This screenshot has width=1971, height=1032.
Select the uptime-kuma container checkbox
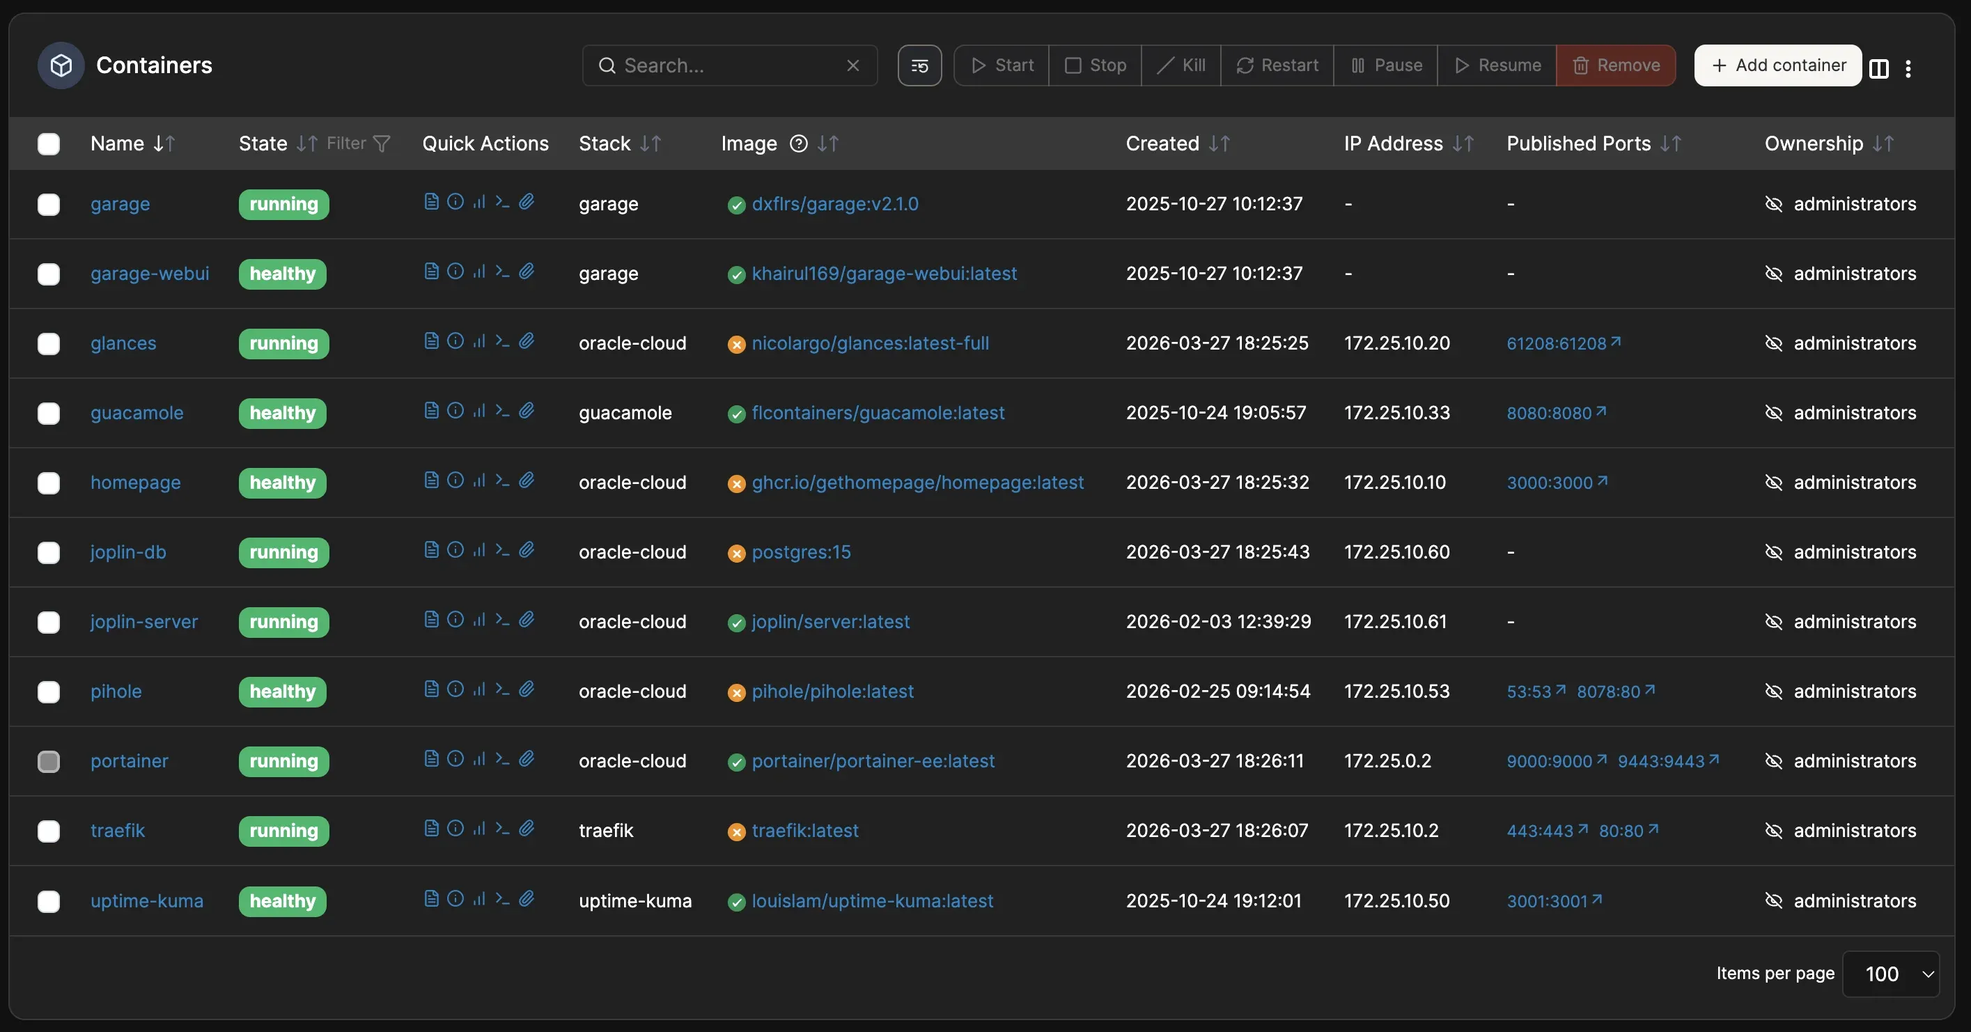(49, 901)
